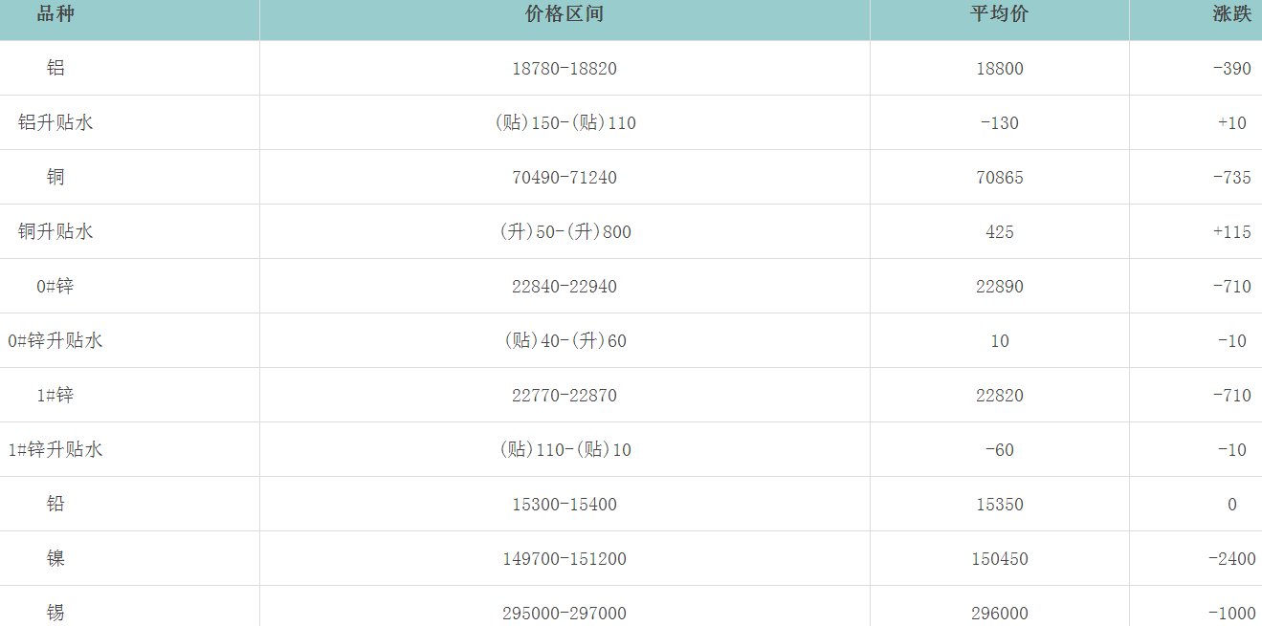The height and width of the screenshot is (626, 1262).
Task: Select the 铝升贴水 row label
Action: coord(55,123)
